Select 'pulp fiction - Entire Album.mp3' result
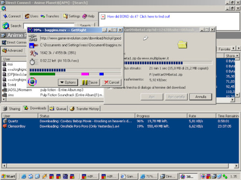241x180 pixels. [x=62, y=90]
